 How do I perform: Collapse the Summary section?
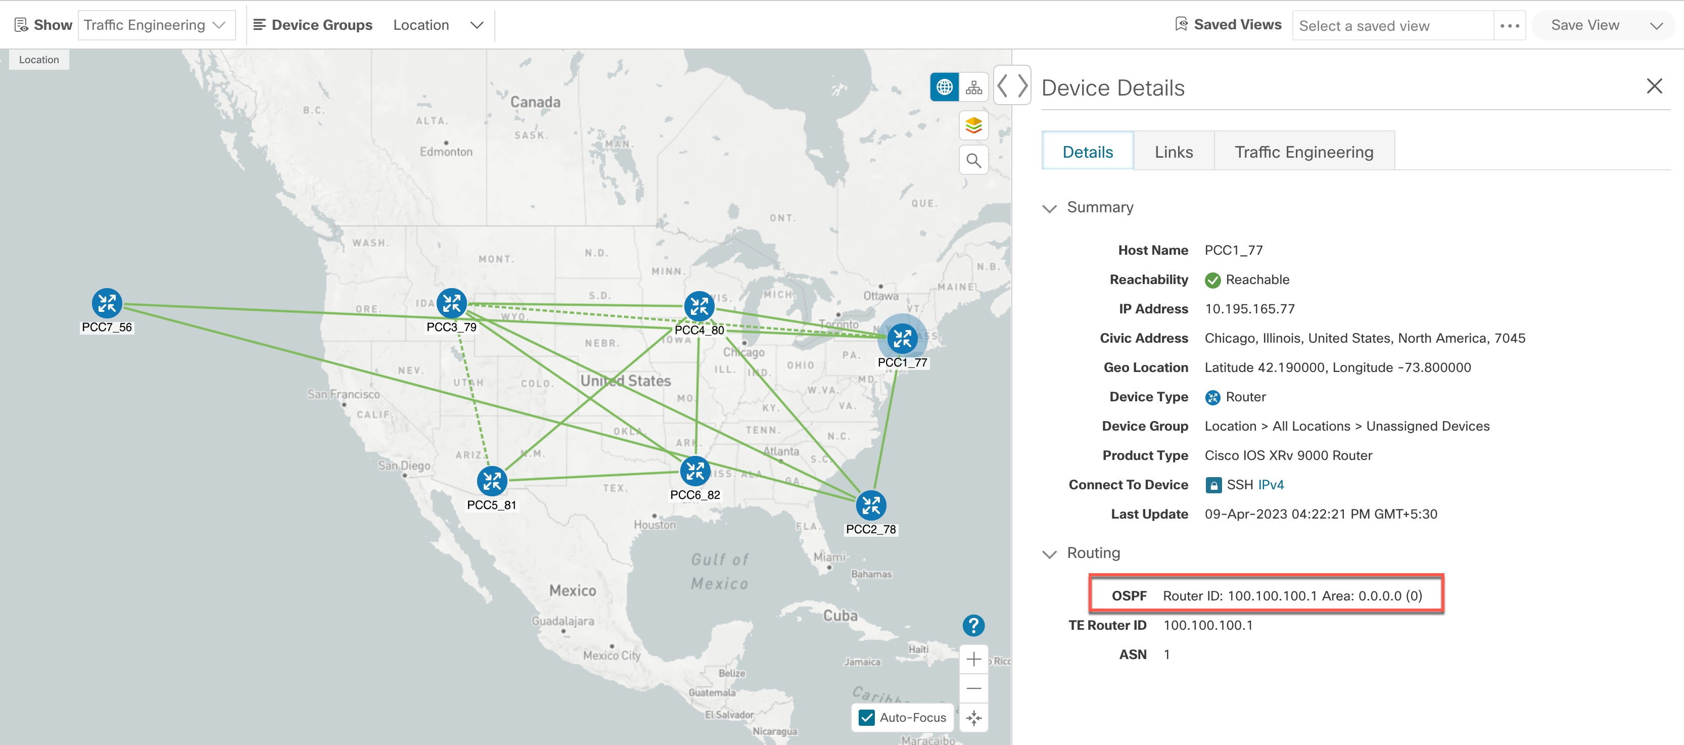1049,208
